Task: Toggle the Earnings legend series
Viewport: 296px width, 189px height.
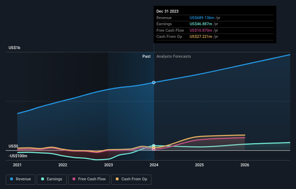Action: coord(52,179)
